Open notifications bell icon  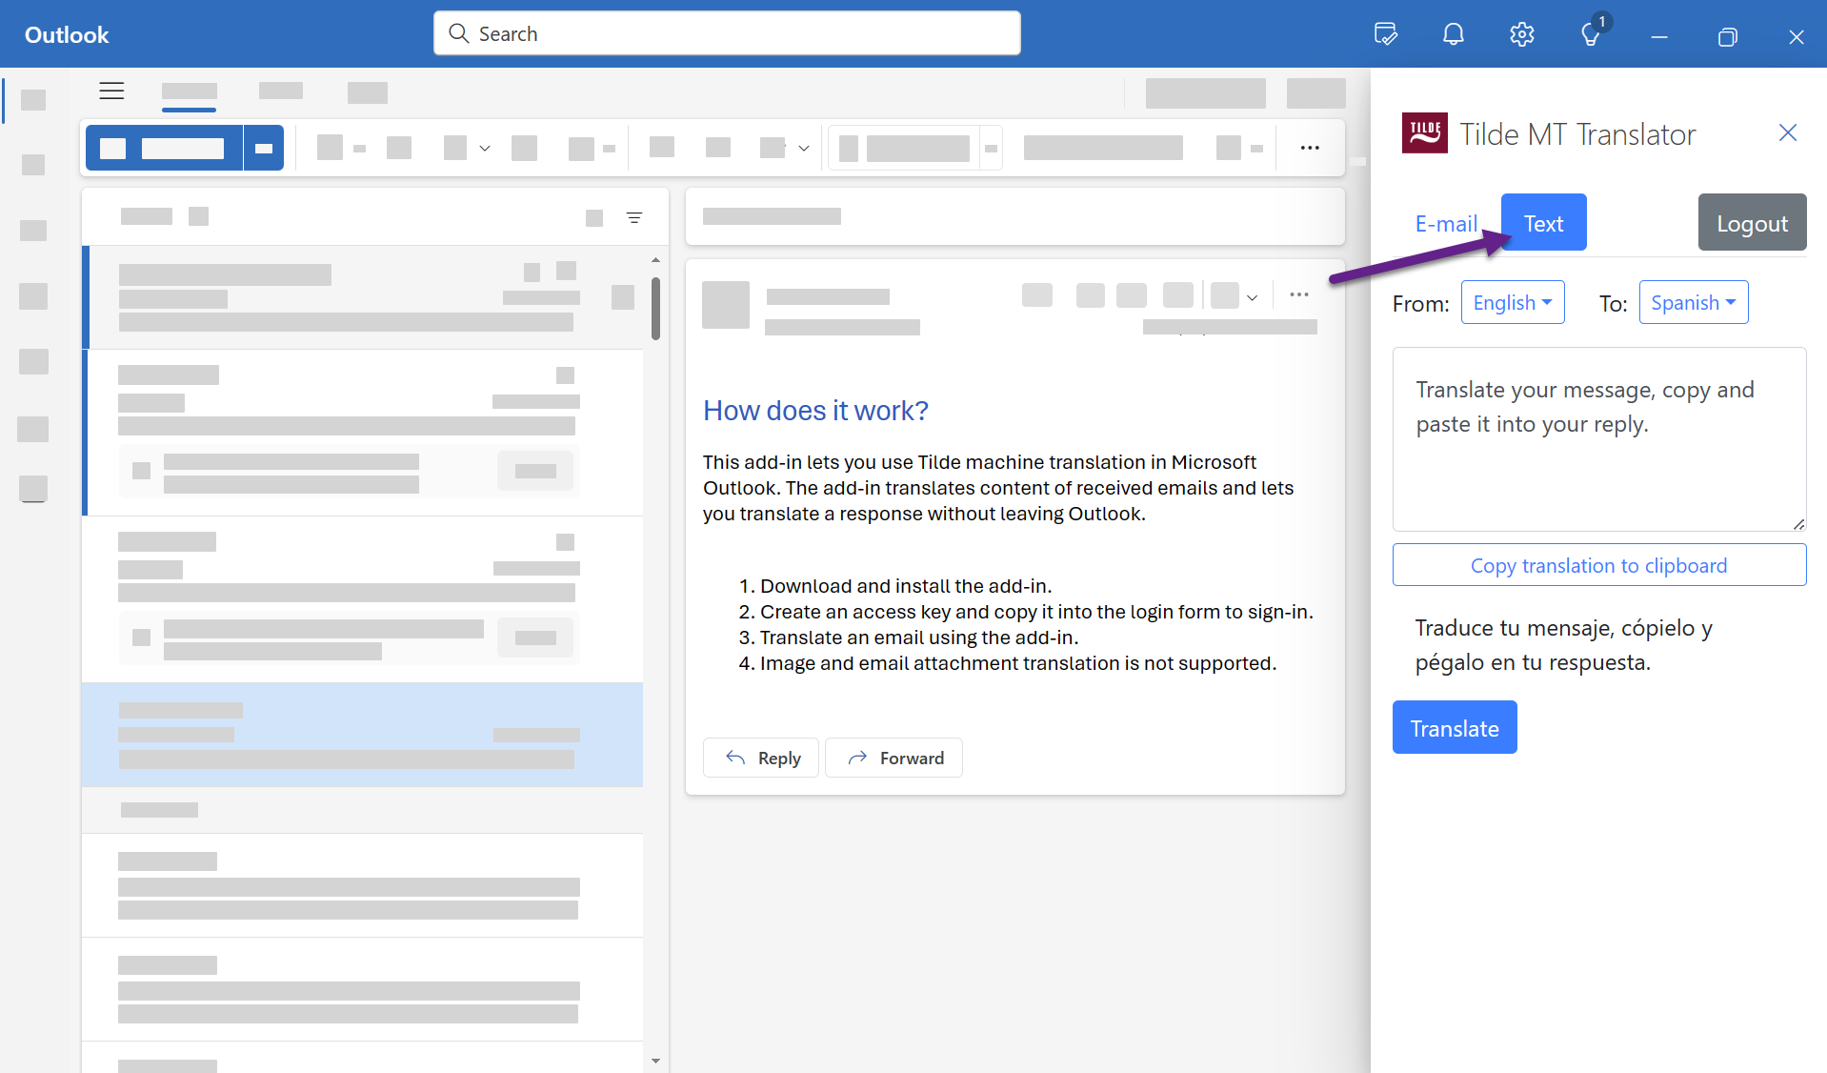point(1453,34)
